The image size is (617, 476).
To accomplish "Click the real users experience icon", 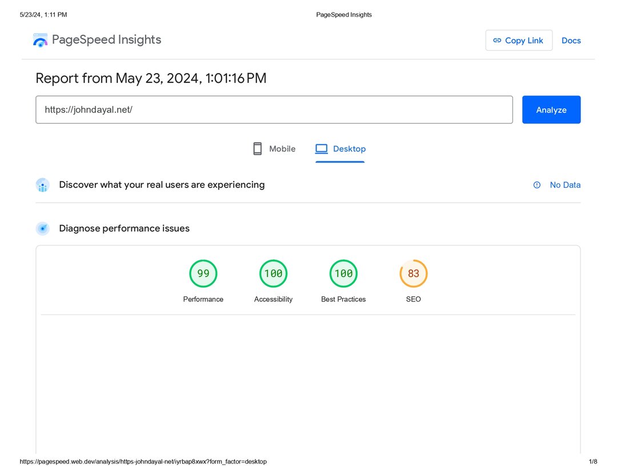I will click(42, 185).
